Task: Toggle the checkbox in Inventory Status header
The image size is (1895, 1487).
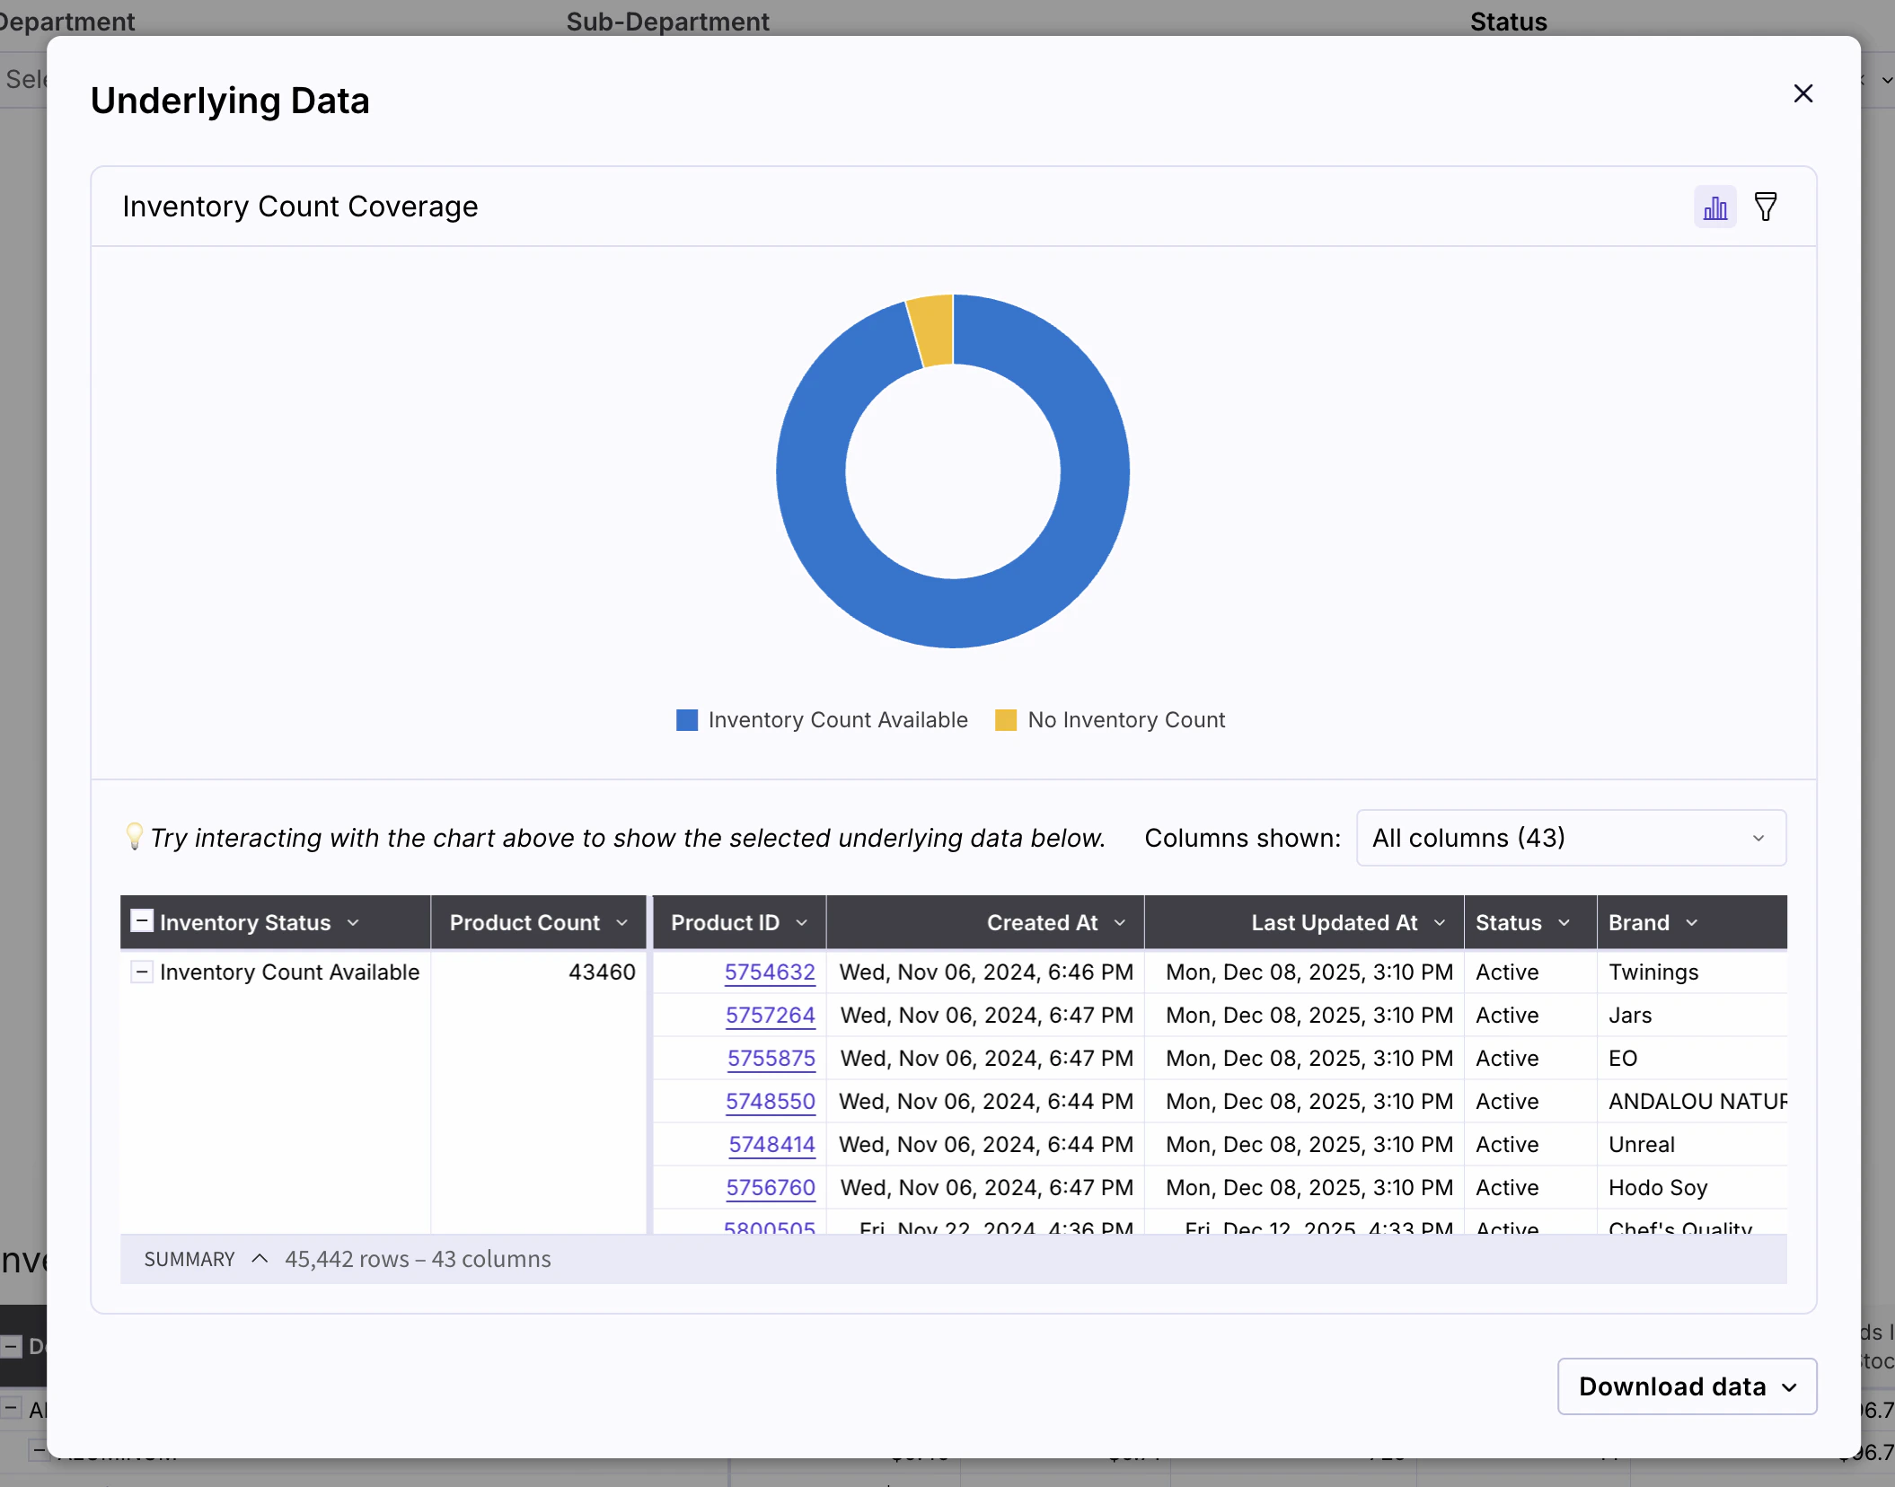Action: tap(142, 921)
